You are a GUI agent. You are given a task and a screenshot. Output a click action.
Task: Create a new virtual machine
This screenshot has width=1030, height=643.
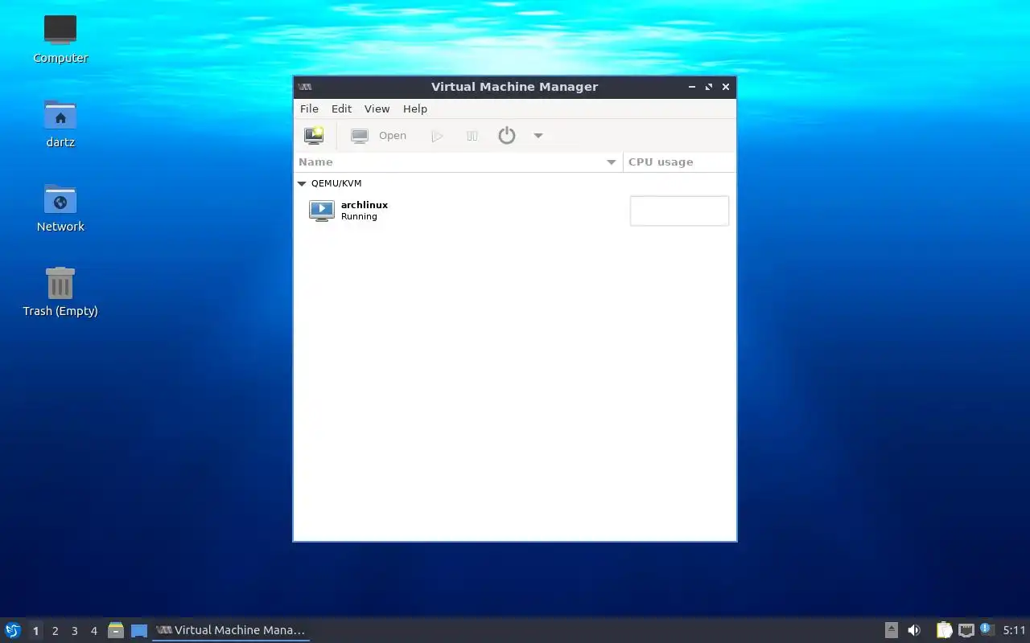[314, 136]
